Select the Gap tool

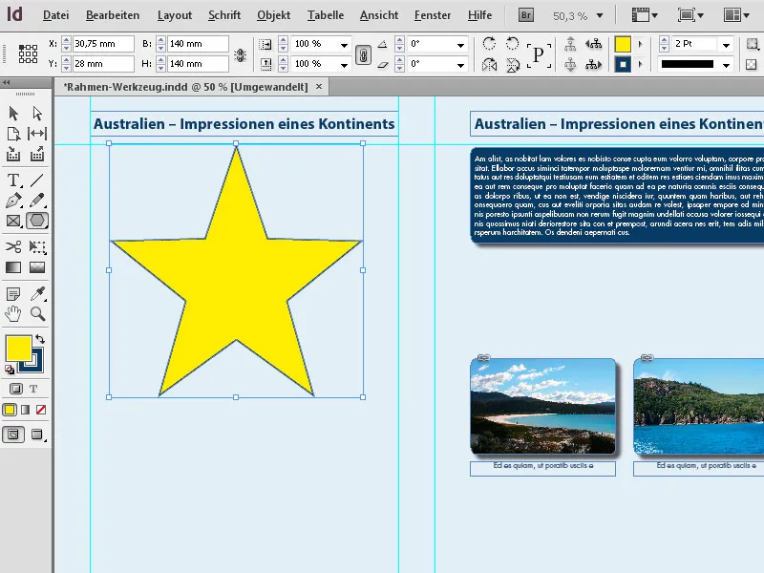37,134
